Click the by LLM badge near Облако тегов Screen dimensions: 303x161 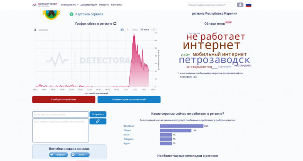(x=228, y=22)
